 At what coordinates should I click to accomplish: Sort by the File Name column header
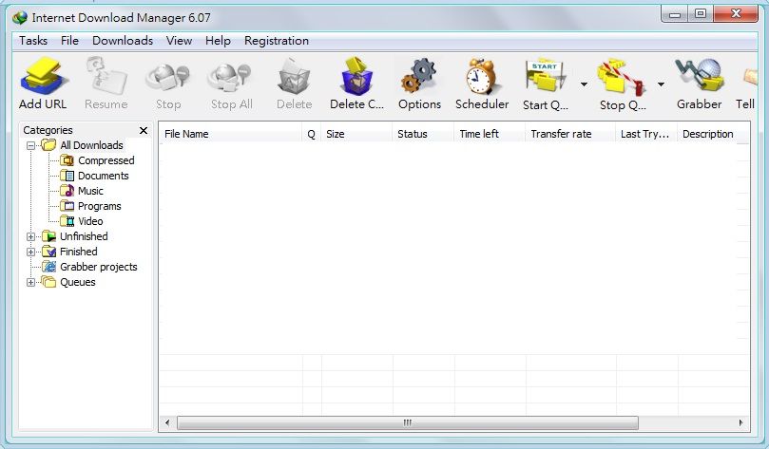coord(230,134)
